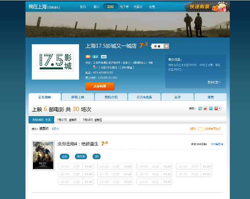Share to Sina Weibo icon
The width and height of the screenshot is (250, 199).
coord(205,108)
